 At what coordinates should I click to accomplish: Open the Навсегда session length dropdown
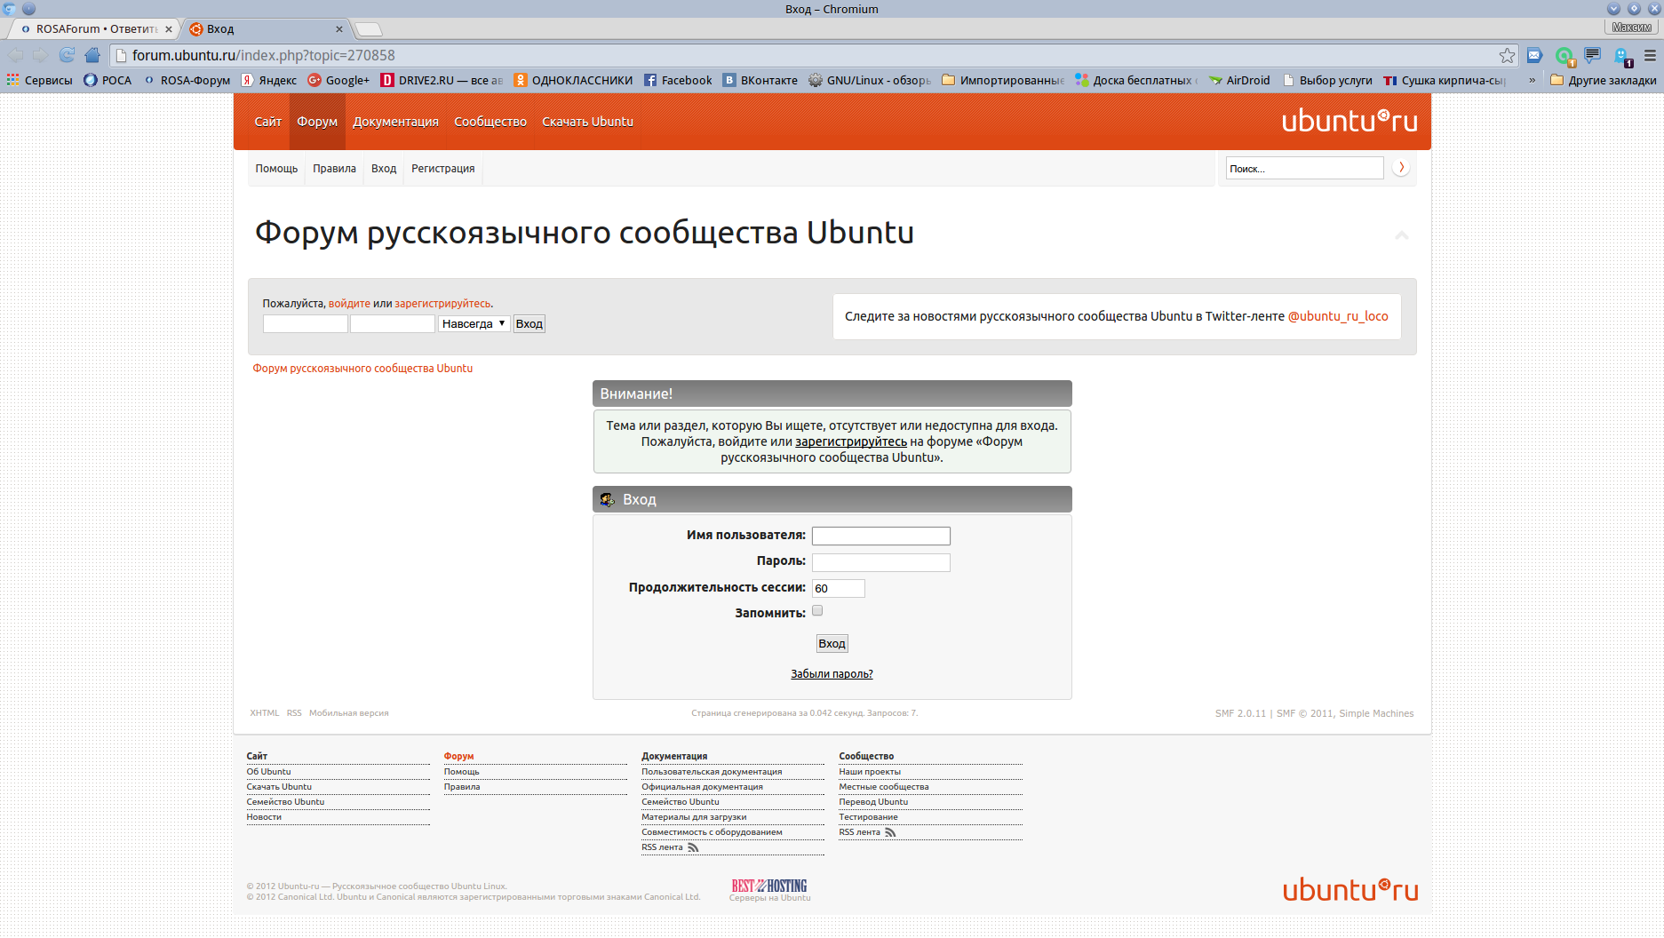pyautogui.click(x=474, y=323)
